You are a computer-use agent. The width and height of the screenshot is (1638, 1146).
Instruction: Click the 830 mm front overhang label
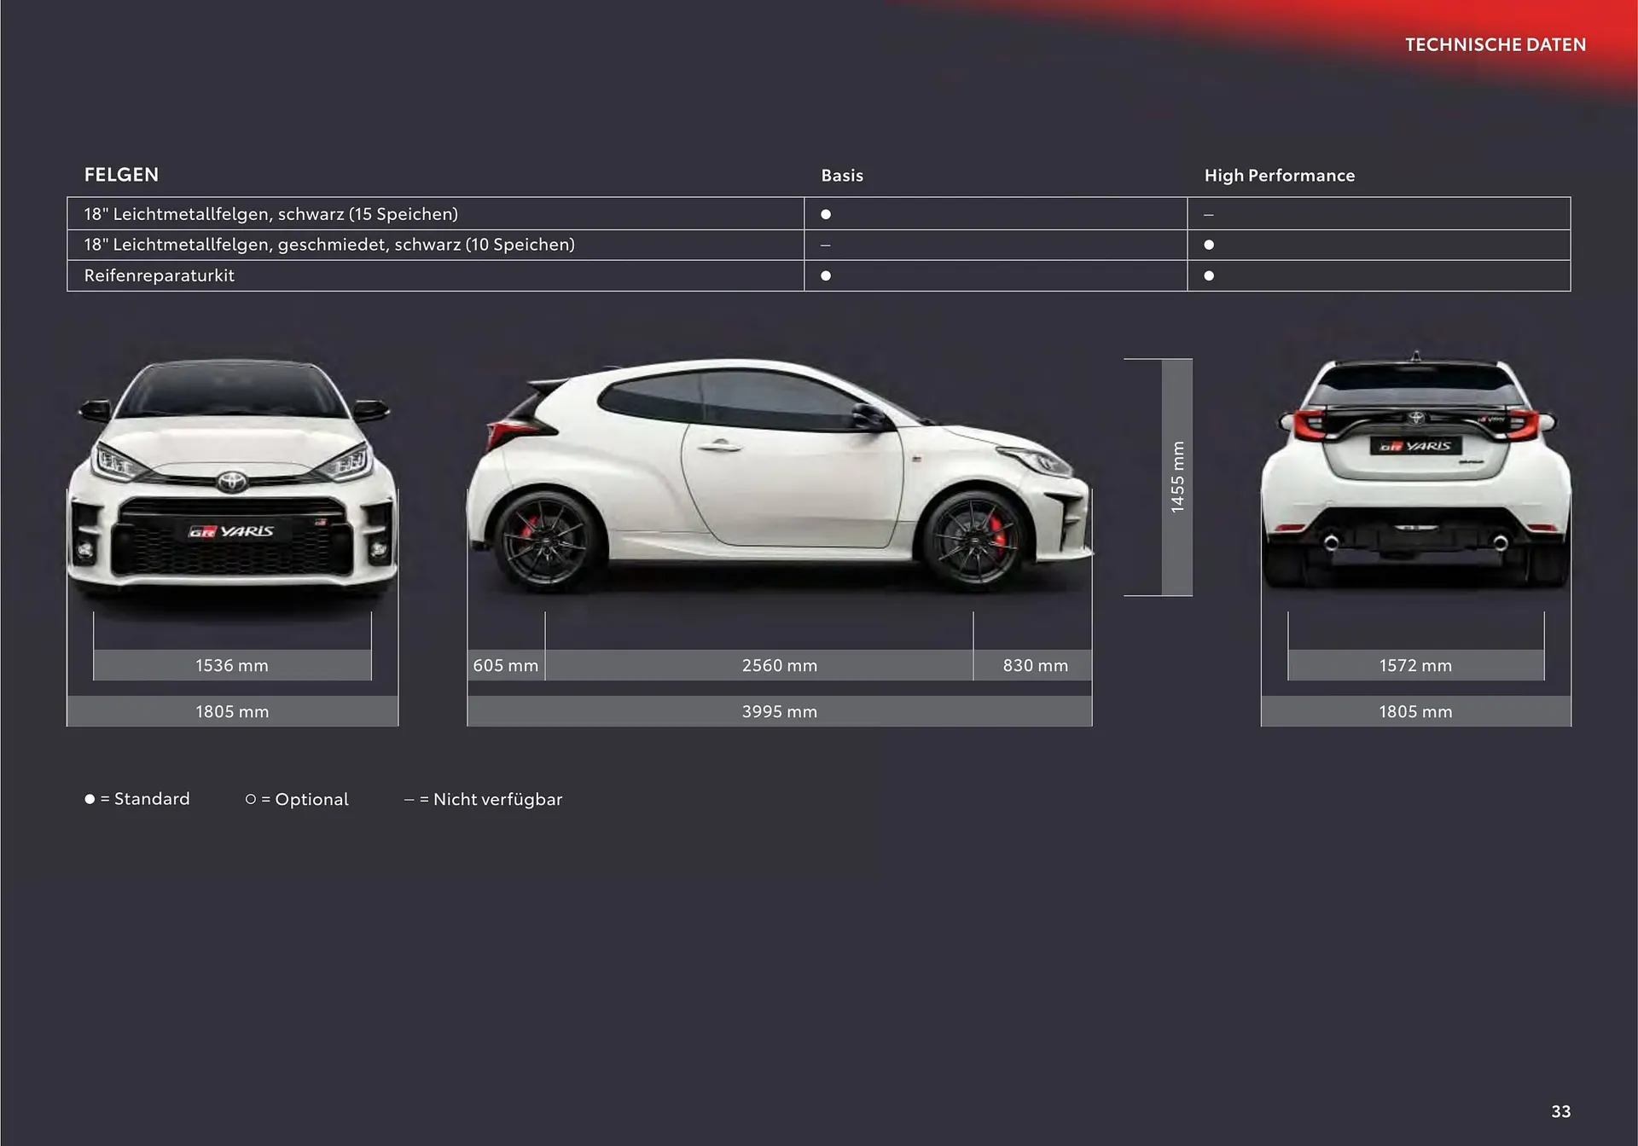point(1035,665)
